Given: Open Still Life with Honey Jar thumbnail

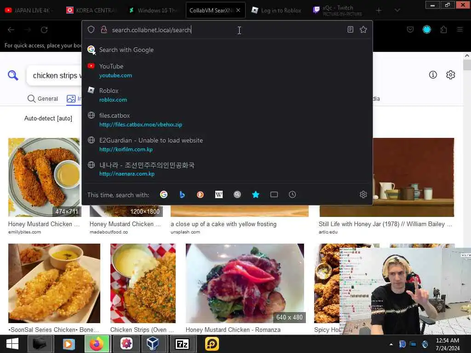Looking at the screenshot, I should pos(414,177).
